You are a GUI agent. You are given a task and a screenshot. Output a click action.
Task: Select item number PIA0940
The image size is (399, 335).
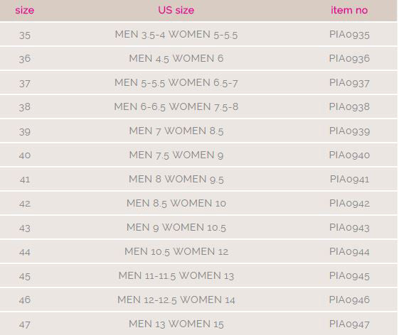[x=349, y=155]
